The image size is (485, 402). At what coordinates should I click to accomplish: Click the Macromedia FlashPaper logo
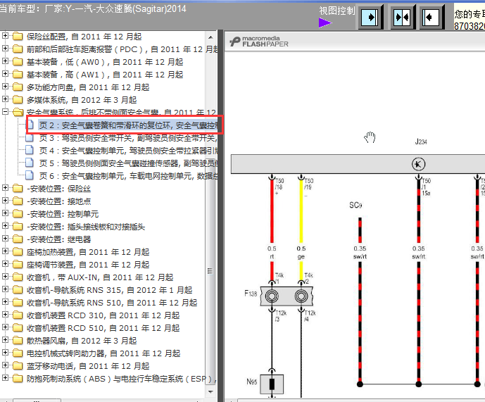coord(259,42)
